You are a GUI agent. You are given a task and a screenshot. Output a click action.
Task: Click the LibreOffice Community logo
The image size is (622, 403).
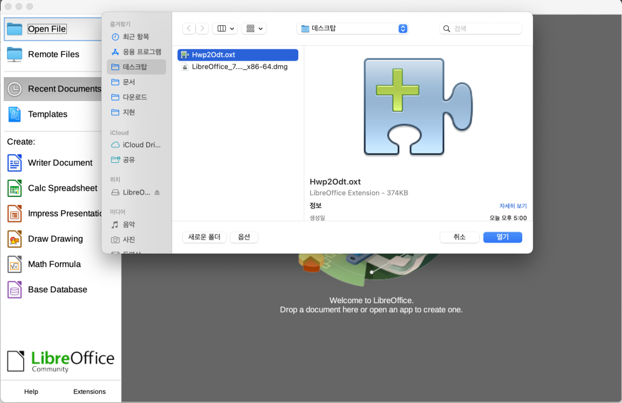(x=61, y=361)
